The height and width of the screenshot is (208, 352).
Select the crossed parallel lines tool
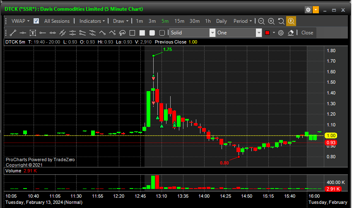pyautogui.click(x=63, y=33)
